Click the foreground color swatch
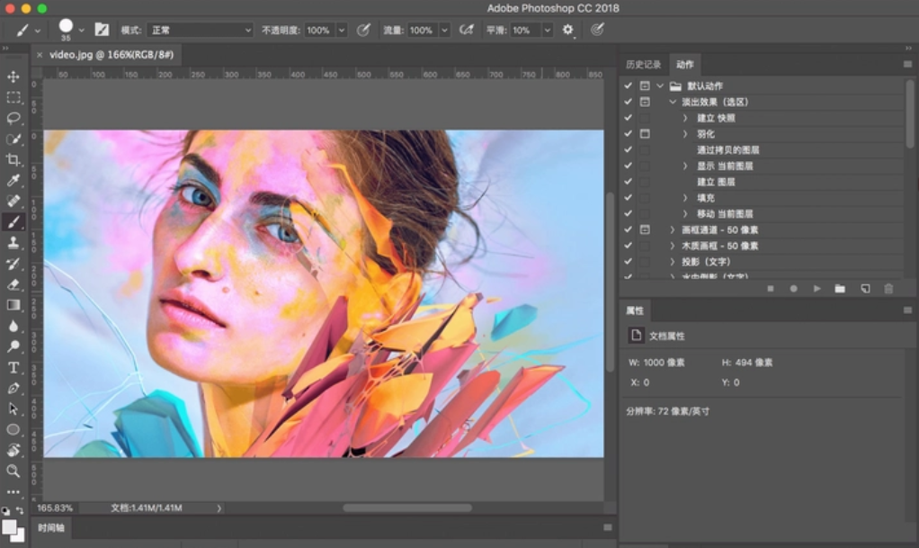Screen dimensions: 919x548 click(9, 526)
